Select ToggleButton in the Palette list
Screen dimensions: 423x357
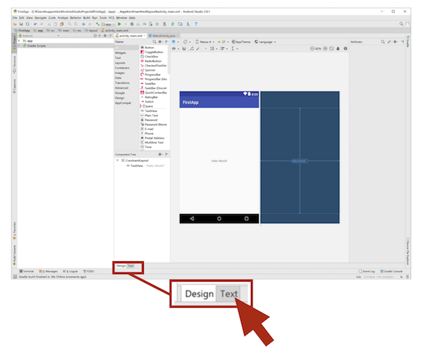tap(152, 51)
